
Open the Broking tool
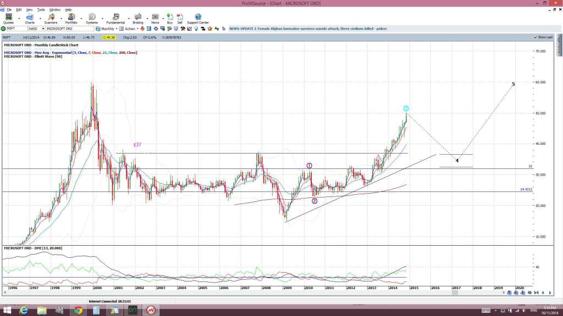click(138, 18)
